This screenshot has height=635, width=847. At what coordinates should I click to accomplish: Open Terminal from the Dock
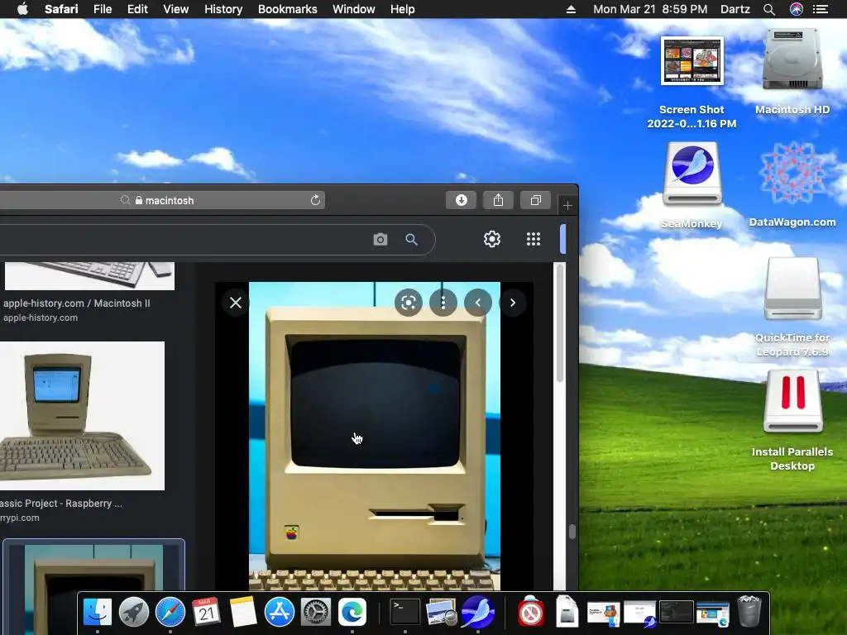(x=405, y=613)
